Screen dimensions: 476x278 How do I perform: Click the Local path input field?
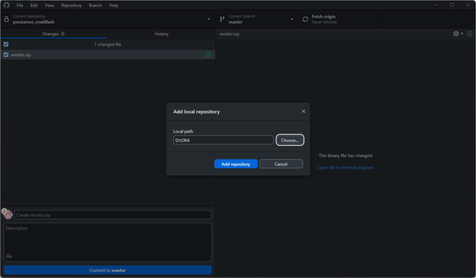coord(223,140)
